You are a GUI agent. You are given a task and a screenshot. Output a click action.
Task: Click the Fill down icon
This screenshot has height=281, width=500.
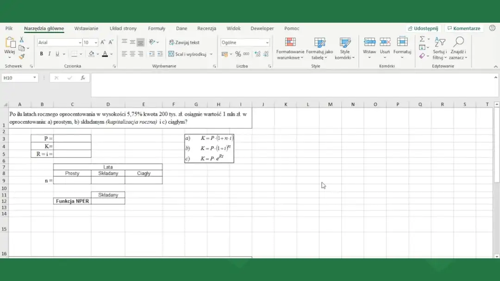[422, 48]
